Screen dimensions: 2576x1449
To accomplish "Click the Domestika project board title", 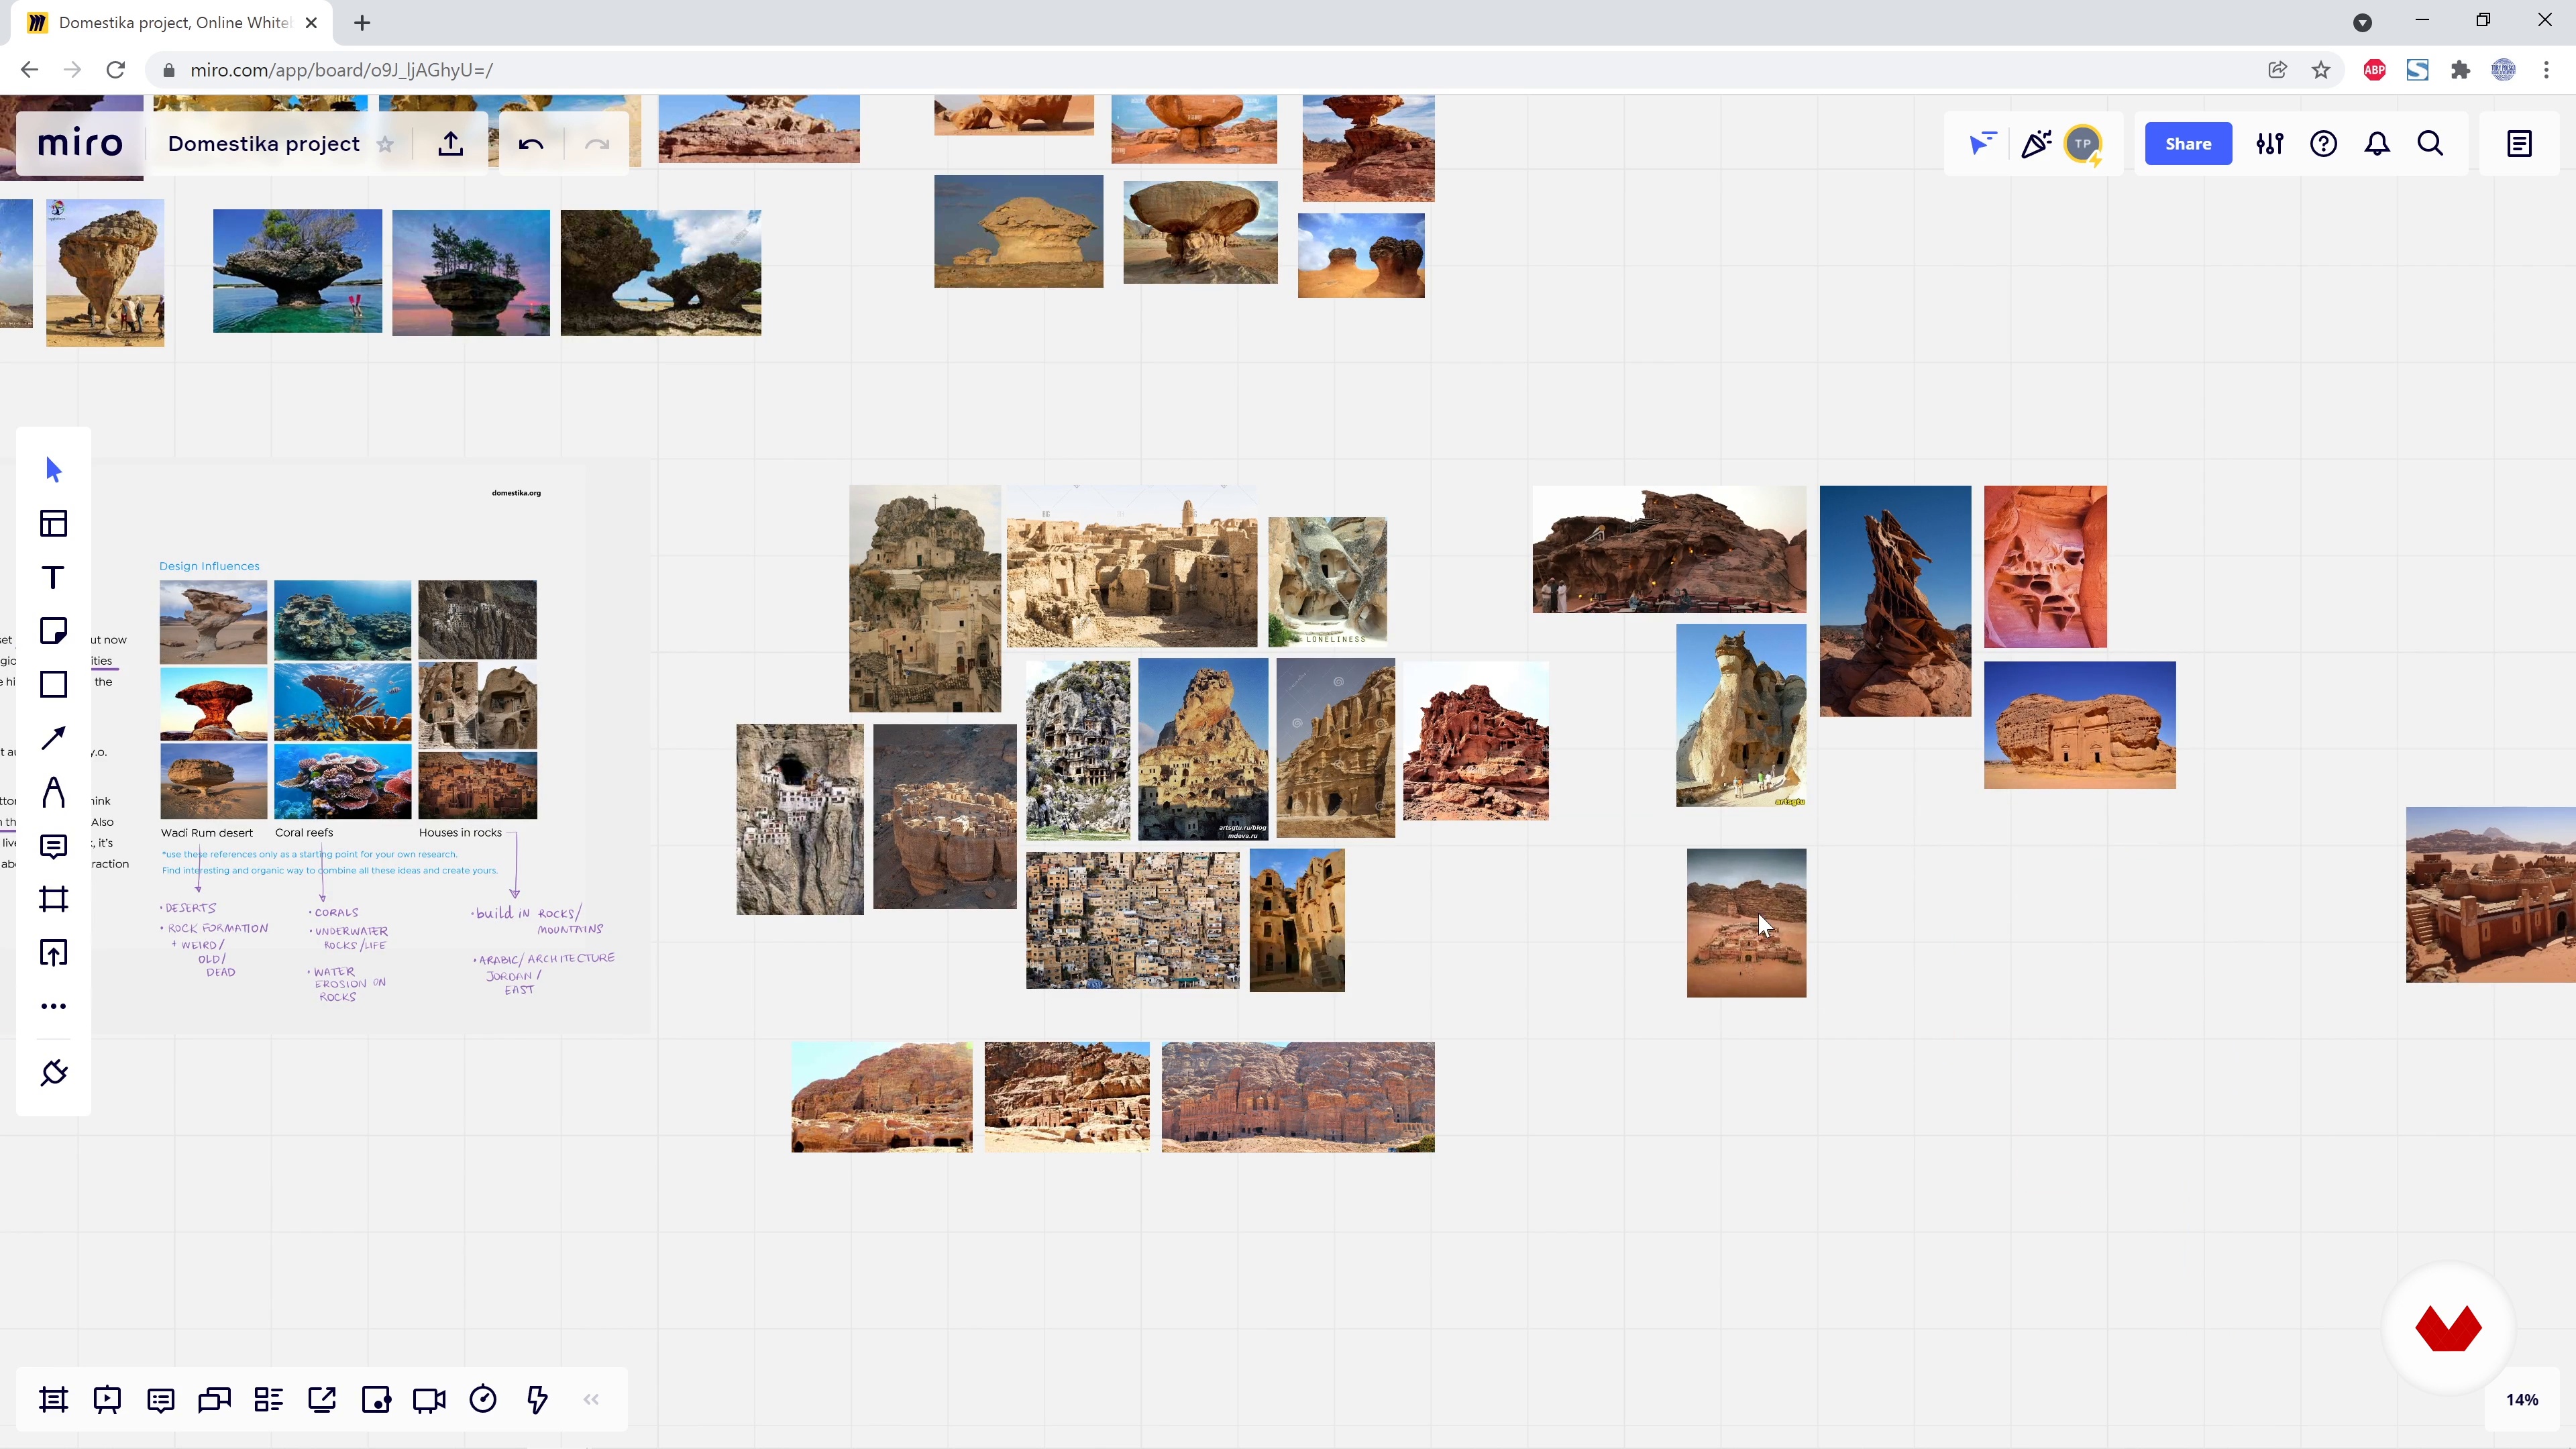I will (263, 144).
